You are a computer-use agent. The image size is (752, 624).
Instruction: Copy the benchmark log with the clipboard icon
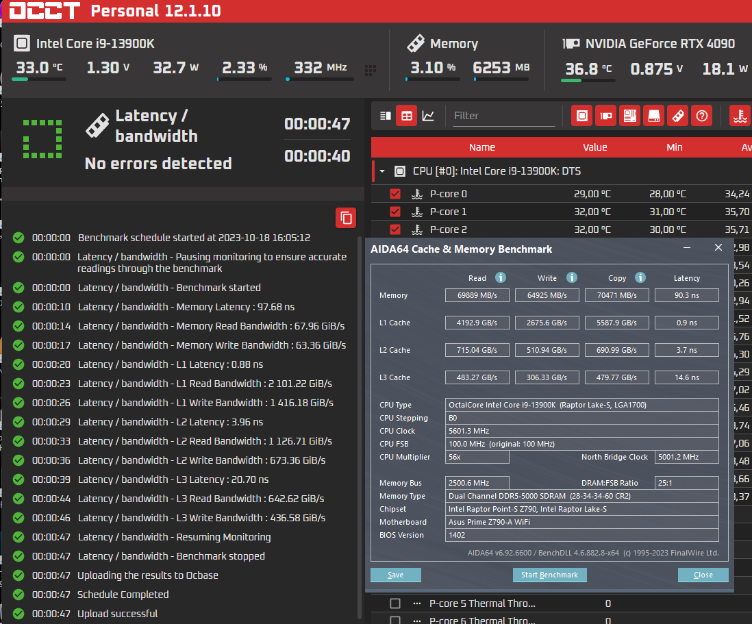pyautogui.click(x=346, y=219)
